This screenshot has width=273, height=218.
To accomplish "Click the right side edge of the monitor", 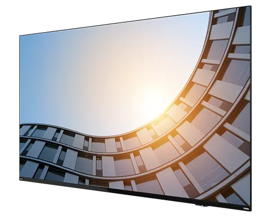I will [251, 109].
